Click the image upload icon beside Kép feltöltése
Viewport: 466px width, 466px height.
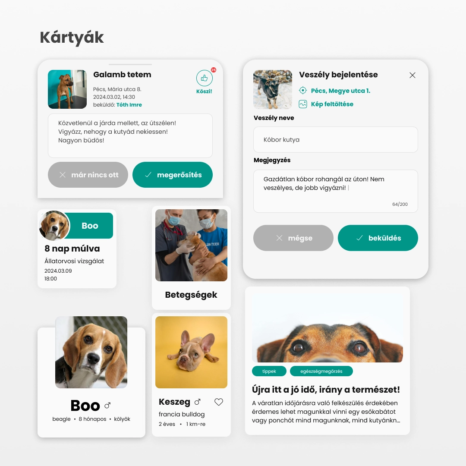pos(302,104)
